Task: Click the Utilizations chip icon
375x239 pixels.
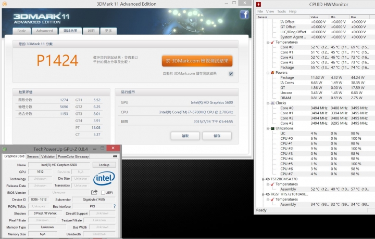Action: (272, 128)
